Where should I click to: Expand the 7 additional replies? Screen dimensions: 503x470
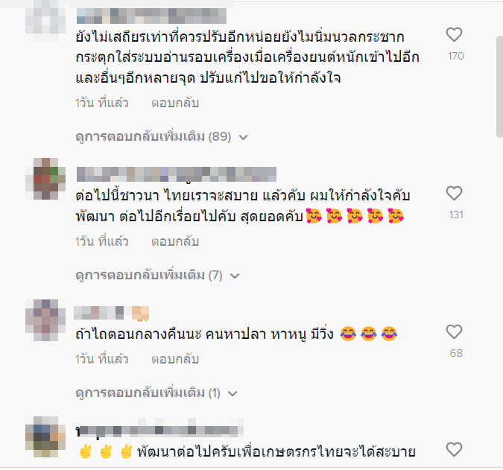pos(157,276)
